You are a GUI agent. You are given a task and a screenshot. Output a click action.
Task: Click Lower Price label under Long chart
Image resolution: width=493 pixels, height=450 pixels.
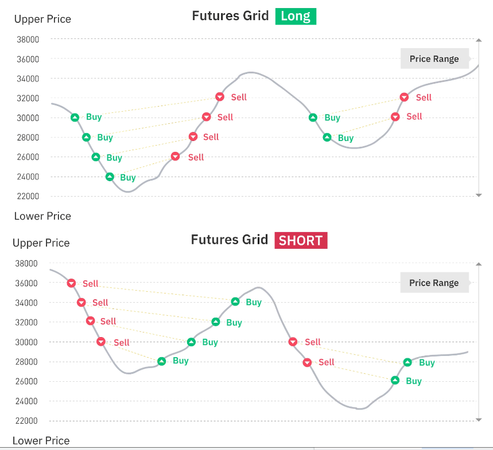click(x=42, y=216)
